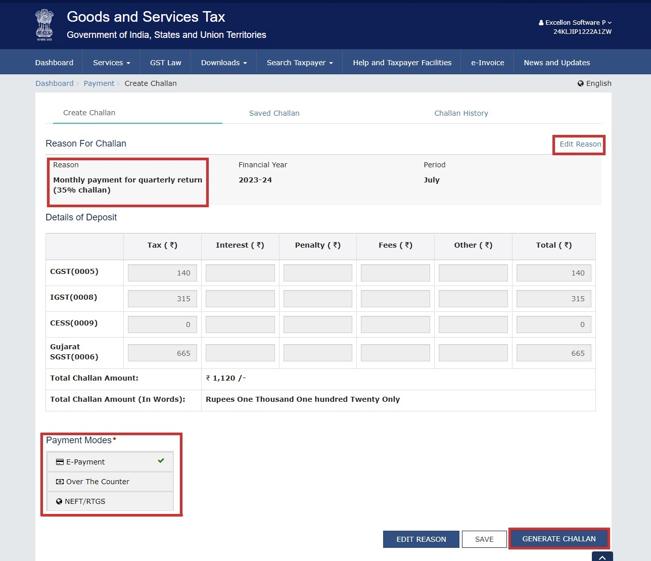Click the IGST Penalty field

(x=318, y=299)
